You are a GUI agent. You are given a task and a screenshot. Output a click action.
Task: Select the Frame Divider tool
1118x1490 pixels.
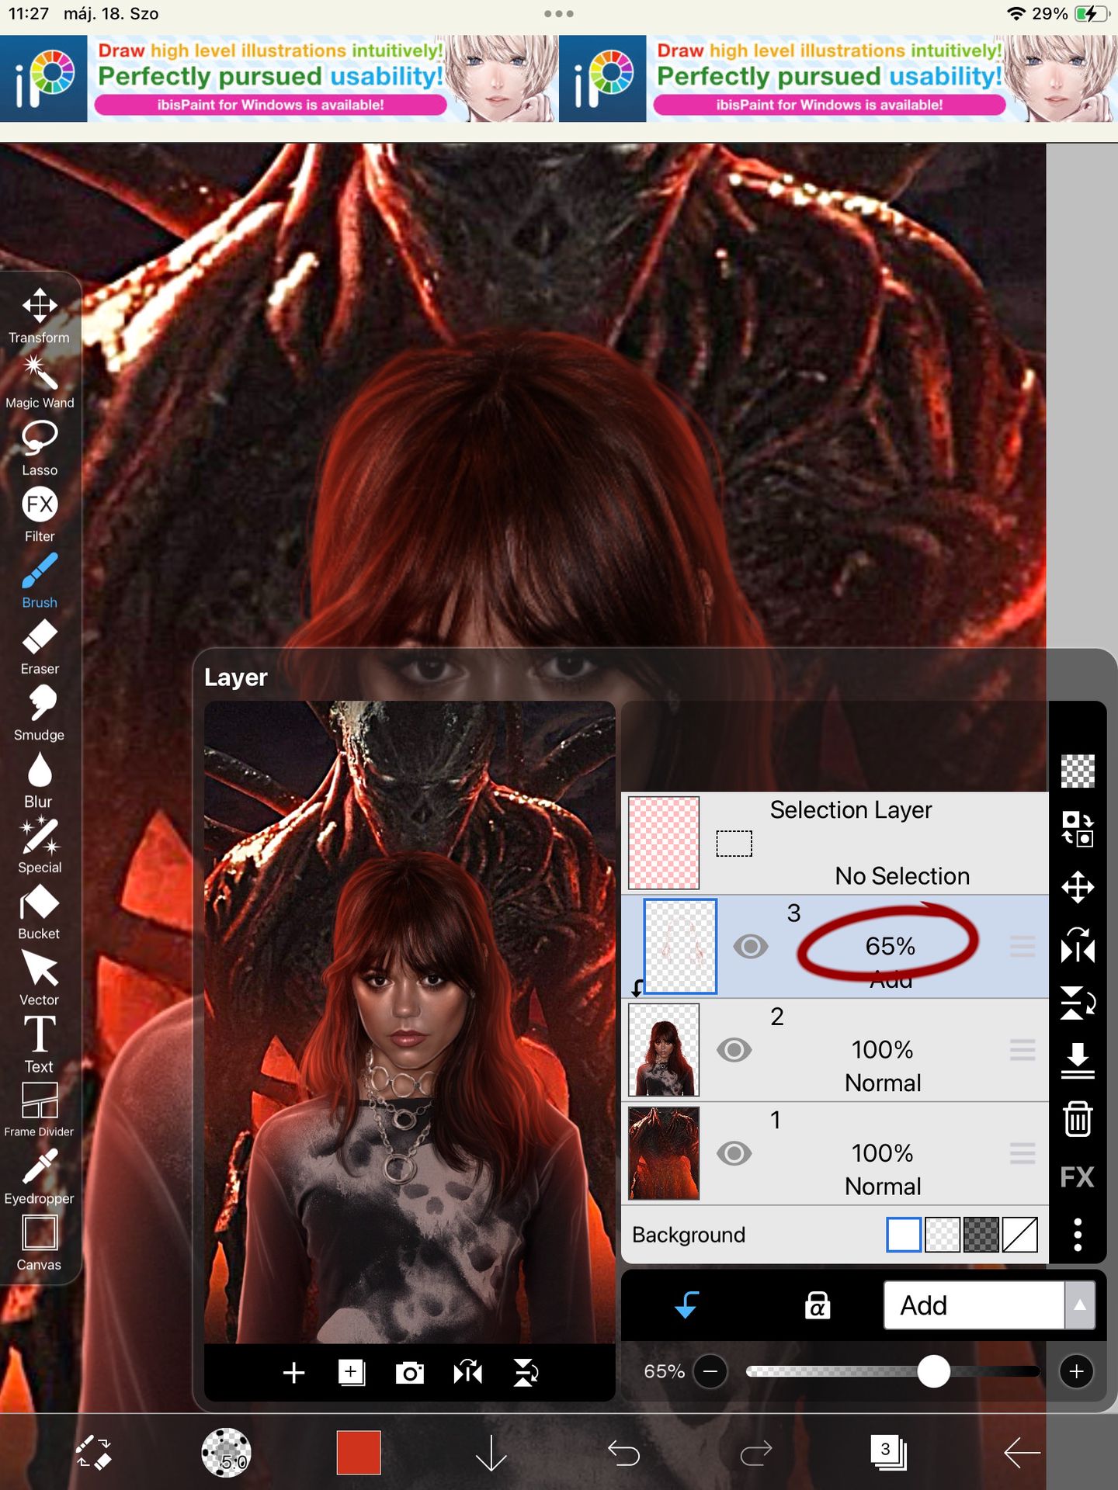[x=40, y=1110]
